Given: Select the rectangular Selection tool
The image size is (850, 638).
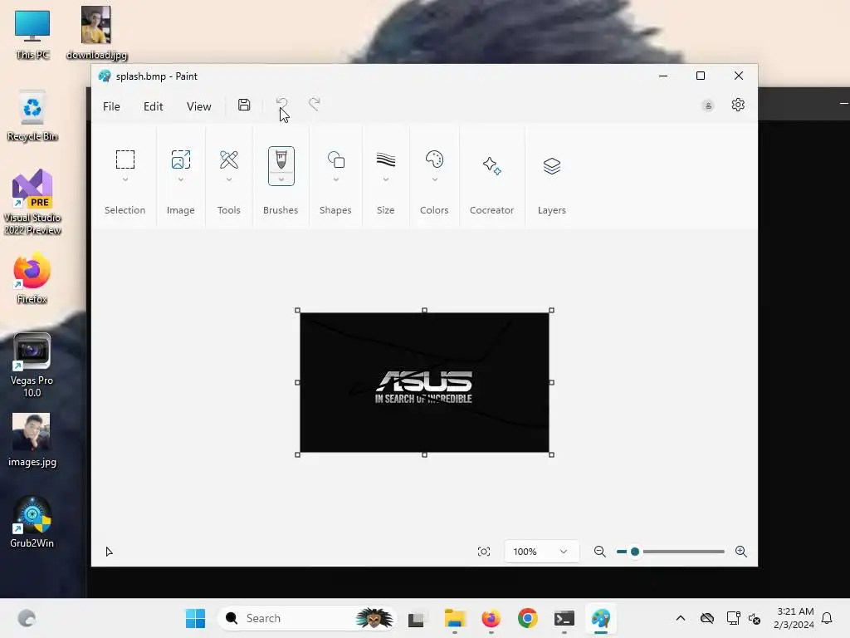Looking at the screenshot, I should [x=125, y=159].
